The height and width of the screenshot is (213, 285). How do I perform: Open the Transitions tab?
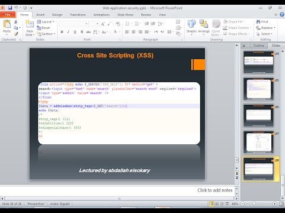click(x=78, y=15)
